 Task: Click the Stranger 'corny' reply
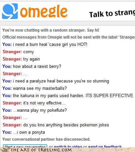point(18,52)
